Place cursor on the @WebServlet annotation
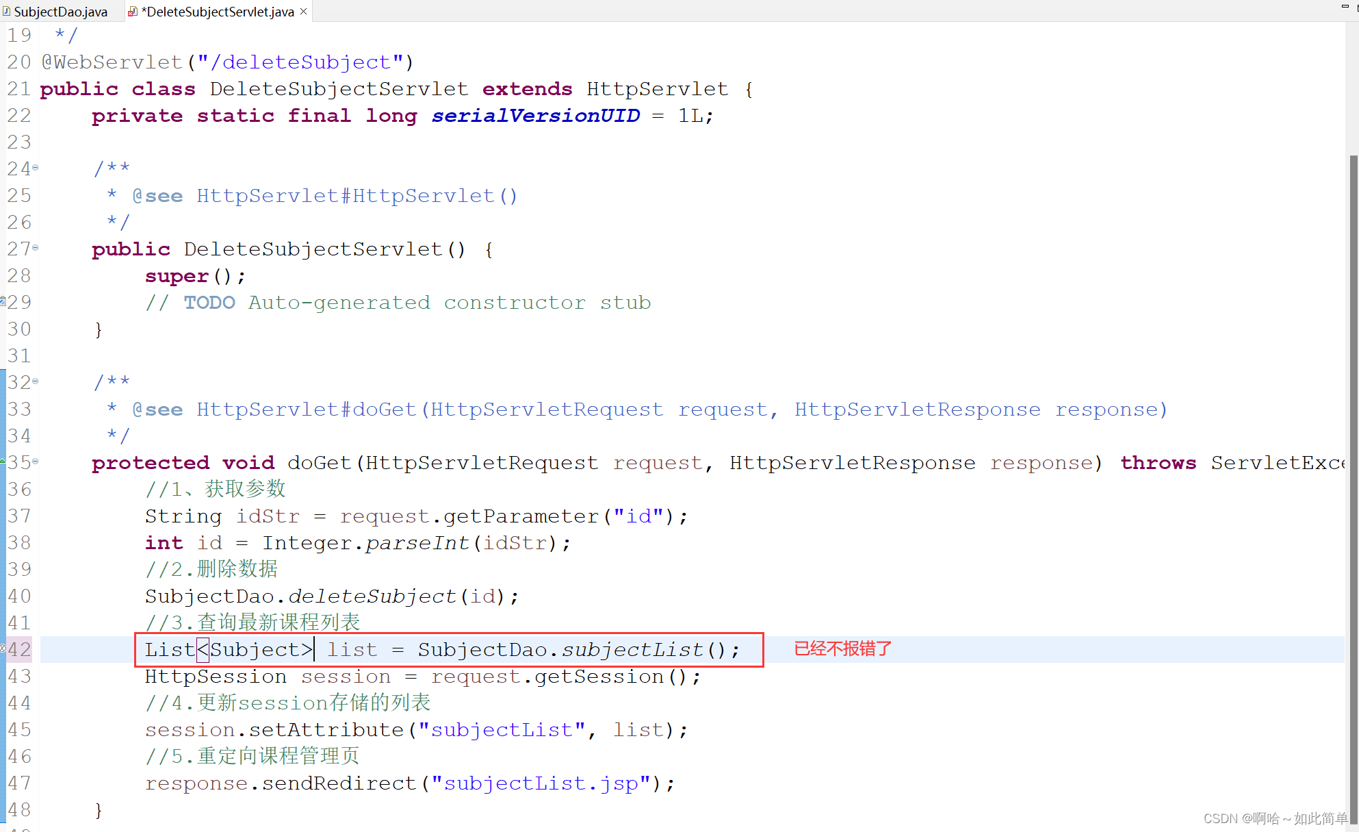Viewport: 1359px width, 832px height. coord(113,62)
